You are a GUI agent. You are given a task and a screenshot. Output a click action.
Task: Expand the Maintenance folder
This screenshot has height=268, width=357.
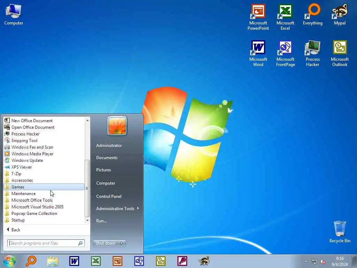pos(44,193)
